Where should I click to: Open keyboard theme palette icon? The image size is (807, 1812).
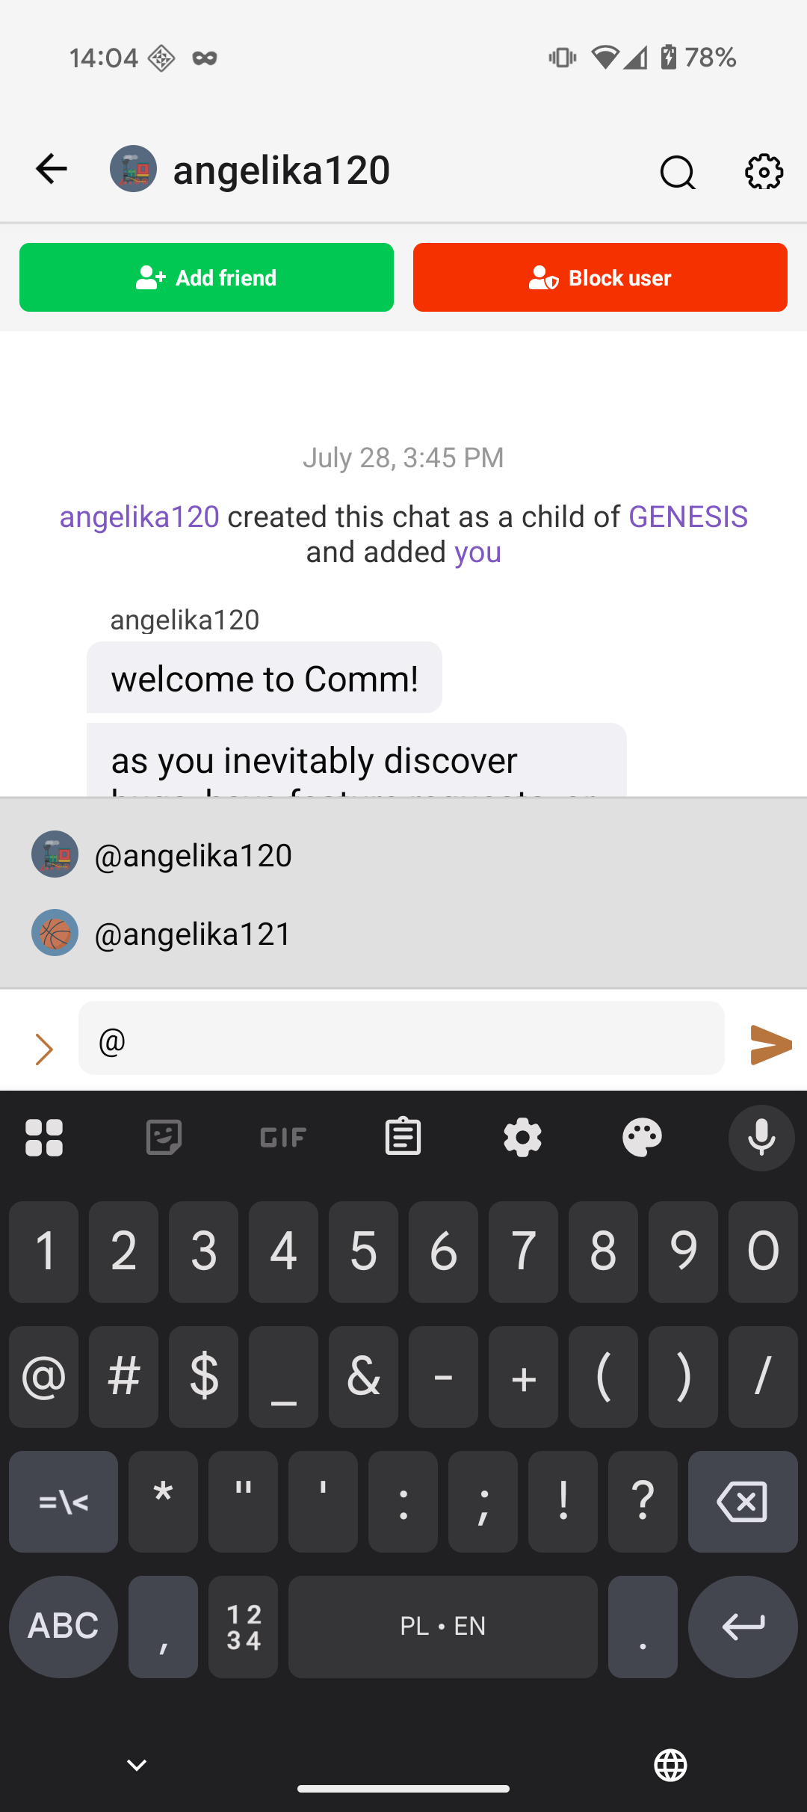[642, 1137]
